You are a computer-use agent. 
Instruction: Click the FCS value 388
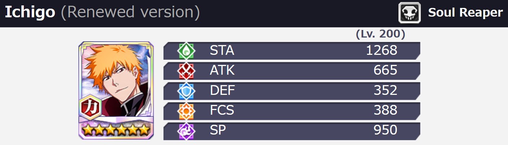tap(386, 110)
